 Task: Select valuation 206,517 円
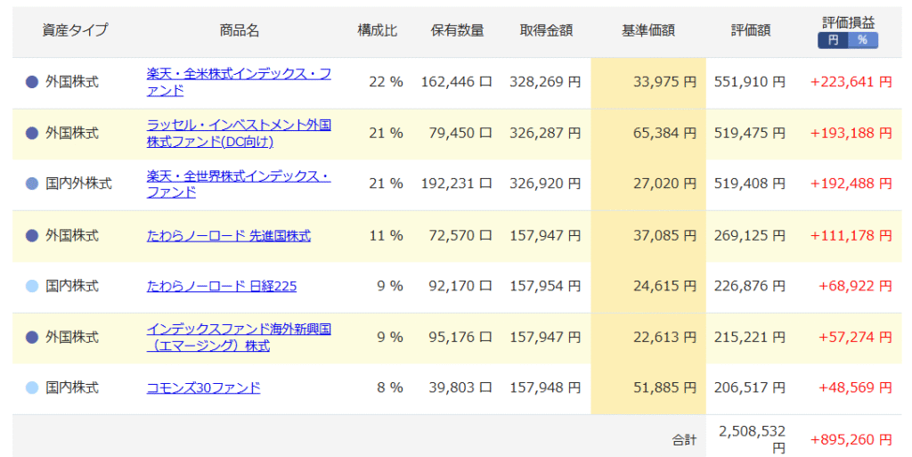[x=750, y=388]
